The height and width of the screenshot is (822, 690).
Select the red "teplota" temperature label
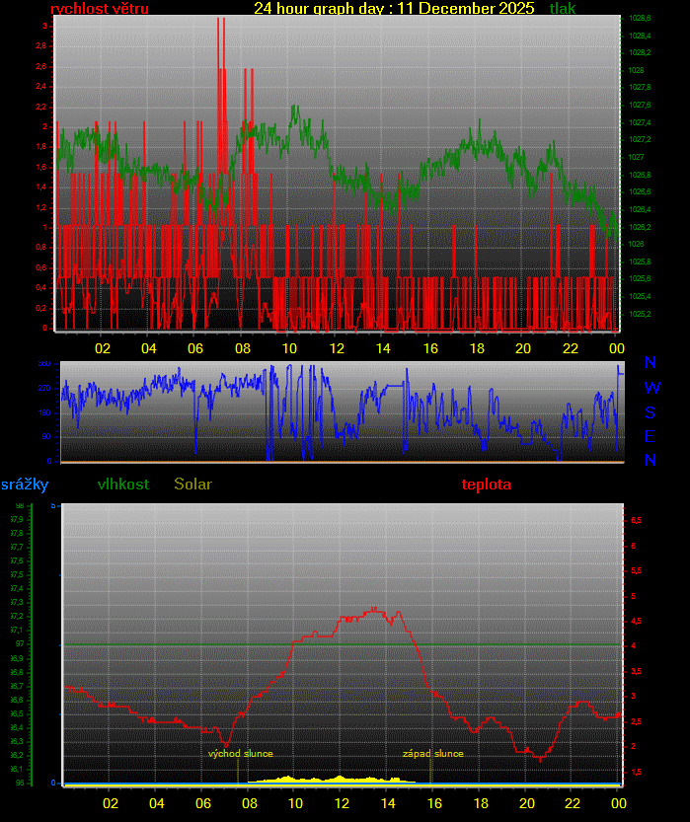(x=487, y=485)
